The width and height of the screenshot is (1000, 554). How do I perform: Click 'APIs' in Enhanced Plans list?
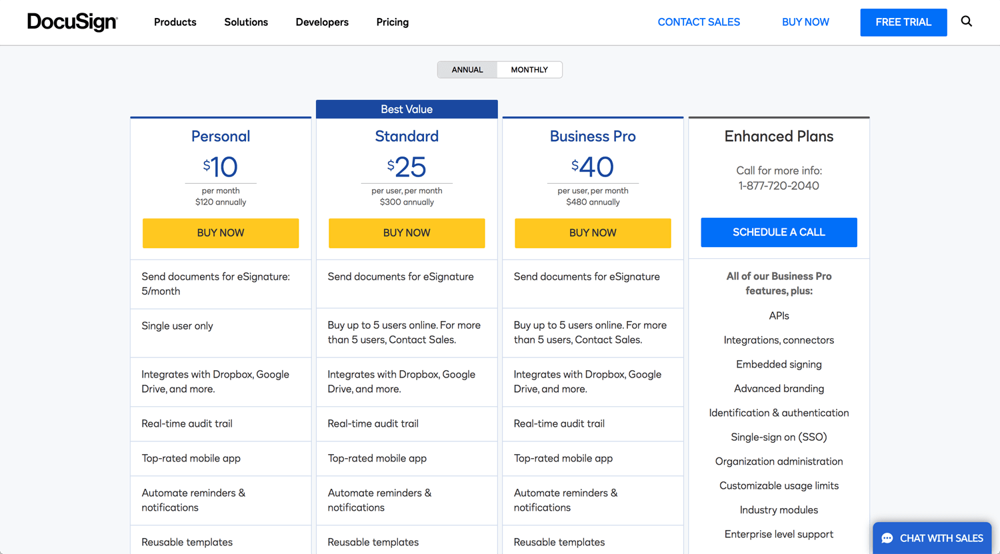click(x=779, y=316)
